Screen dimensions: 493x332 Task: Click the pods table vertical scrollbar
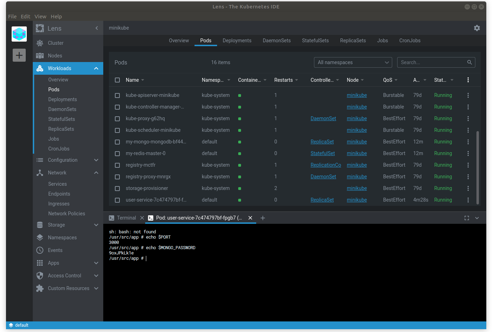477,167
